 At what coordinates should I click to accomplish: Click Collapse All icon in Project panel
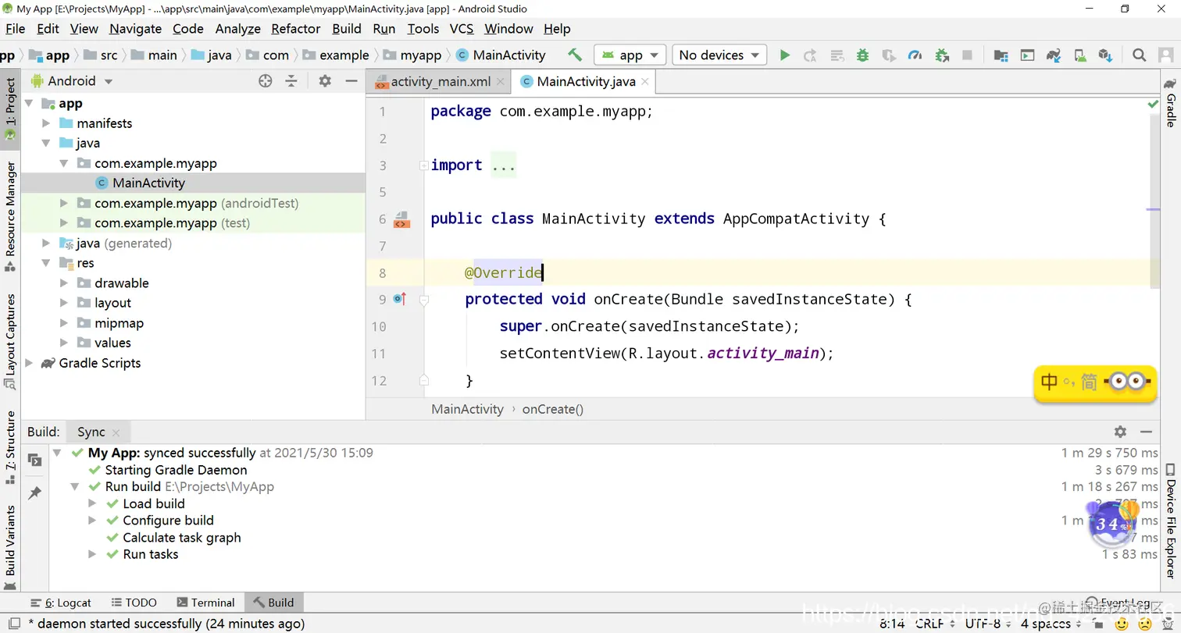[x=291, y=81]
